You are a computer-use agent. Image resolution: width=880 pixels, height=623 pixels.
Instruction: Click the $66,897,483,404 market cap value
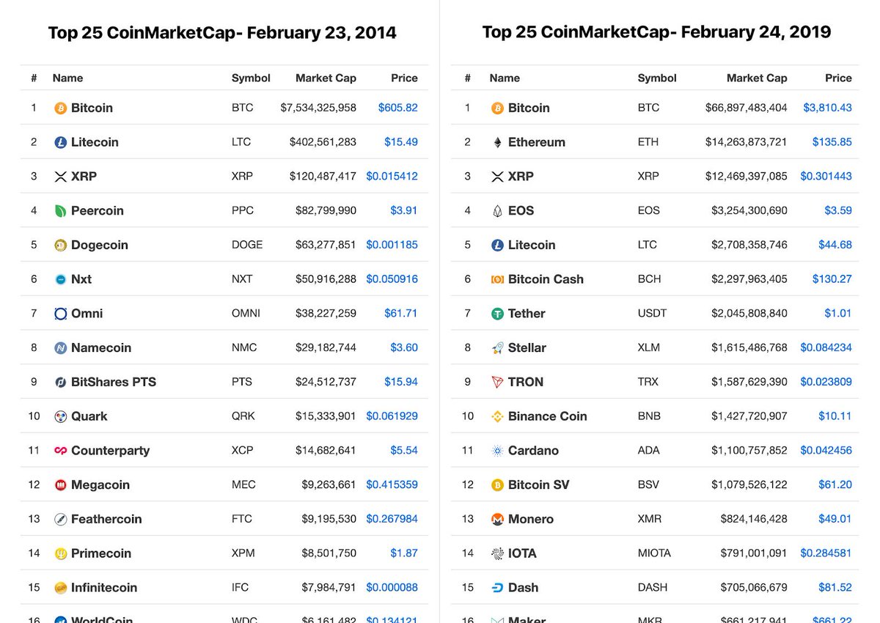747,108
